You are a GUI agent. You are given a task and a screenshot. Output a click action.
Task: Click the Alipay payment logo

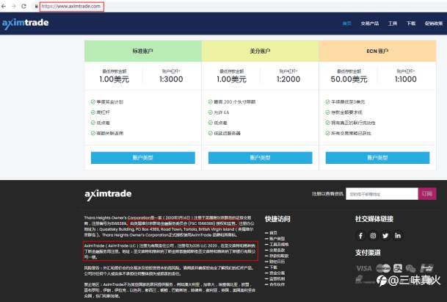pos(398,268)
